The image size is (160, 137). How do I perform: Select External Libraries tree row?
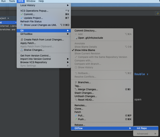click(x=8, y=26)
